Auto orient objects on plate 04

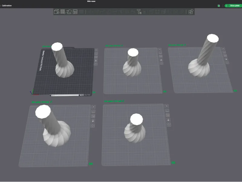coord(93,111)
